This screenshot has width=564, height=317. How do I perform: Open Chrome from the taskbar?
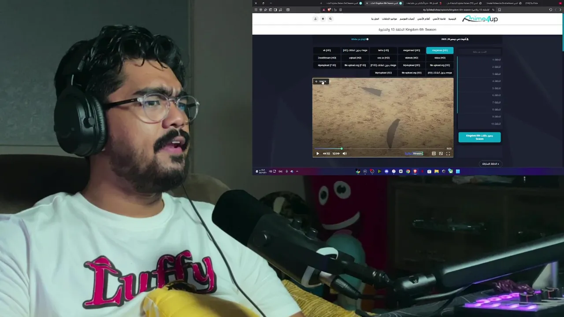coord(408,171)
